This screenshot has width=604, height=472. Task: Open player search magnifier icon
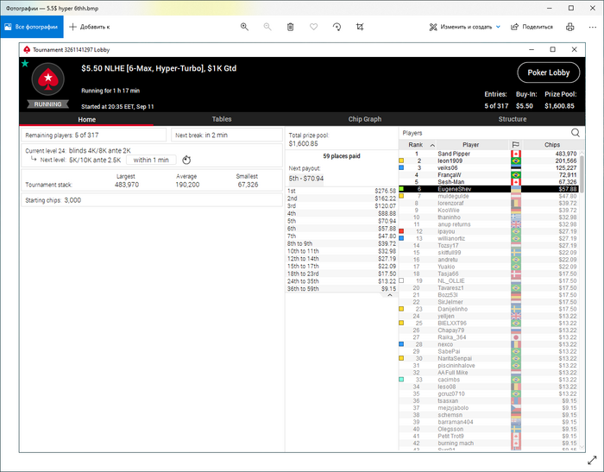[x=576, y=133]
